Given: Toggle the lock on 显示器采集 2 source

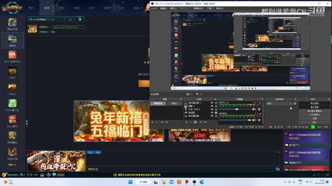Looking at the screenshot, I should [x=216, y=103].
